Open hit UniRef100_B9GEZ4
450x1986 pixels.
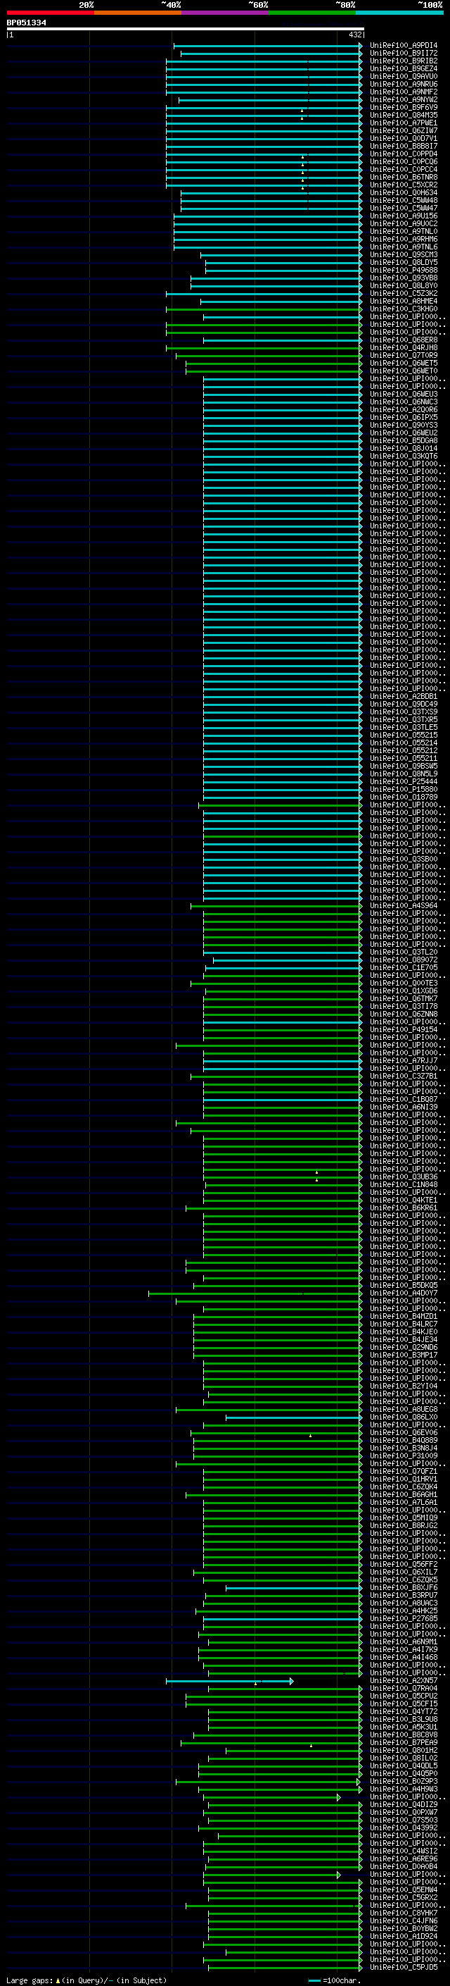point(404,68)
